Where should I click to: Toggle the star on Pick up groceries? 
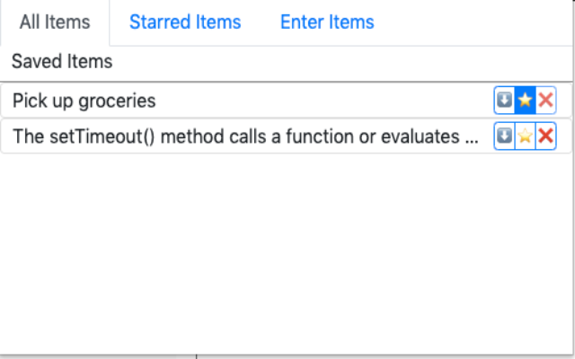525,100
